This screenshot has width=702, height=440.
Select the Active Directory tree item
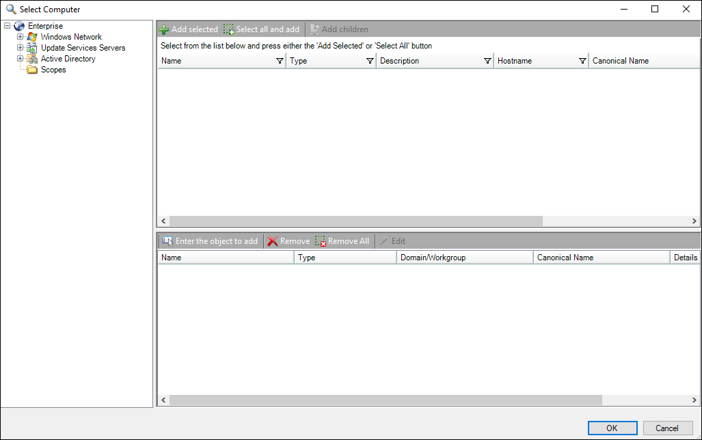[x=68, y=58]
